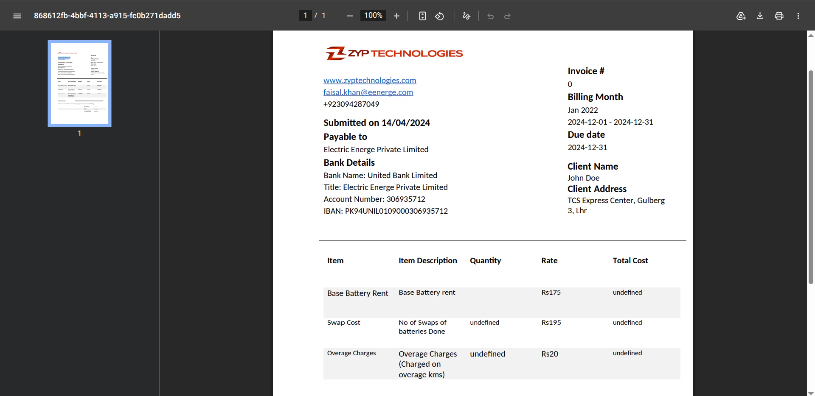Activate the draw annotation tool

click(467, 16)
